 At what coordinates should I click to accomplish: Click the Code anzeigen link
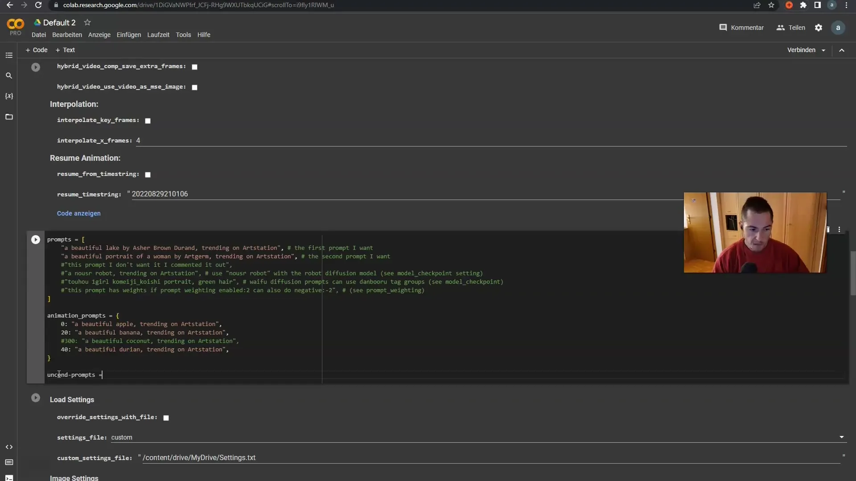79,213
